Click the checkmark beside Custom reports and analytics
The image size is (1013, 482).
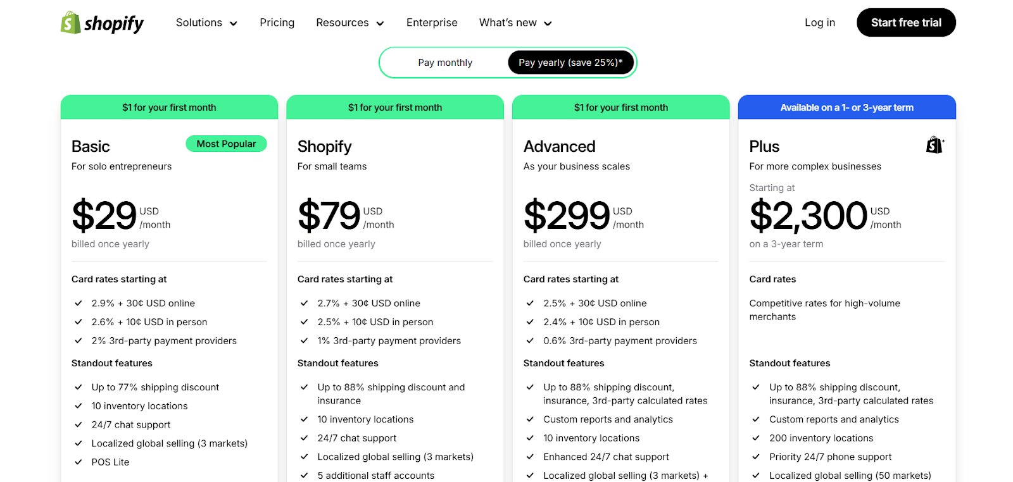coord(531,419)
